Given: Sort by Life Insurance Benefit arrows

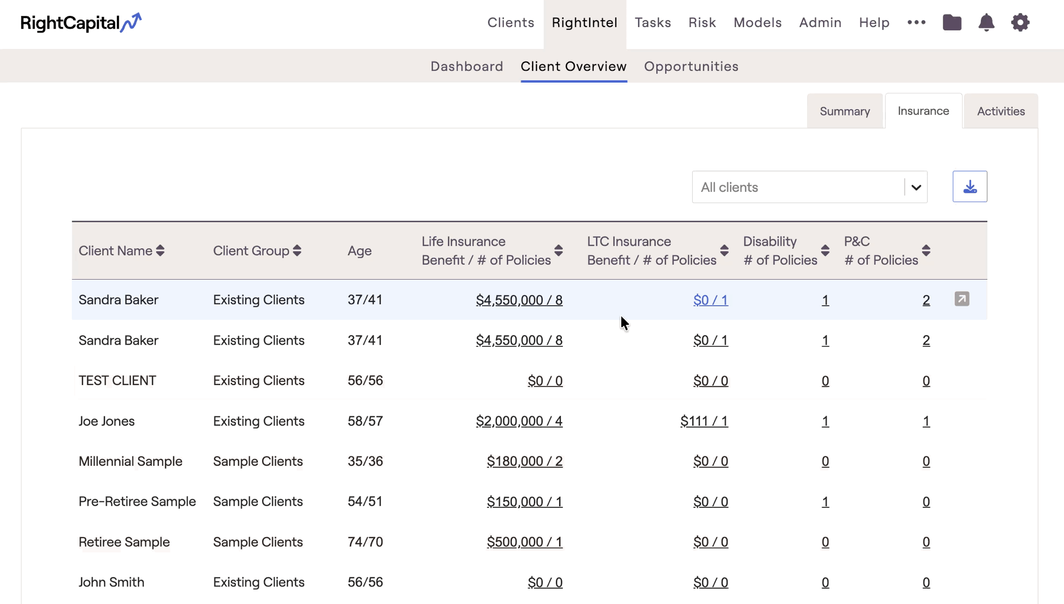Looking at the screenshot, I should [x=558, y=250].
